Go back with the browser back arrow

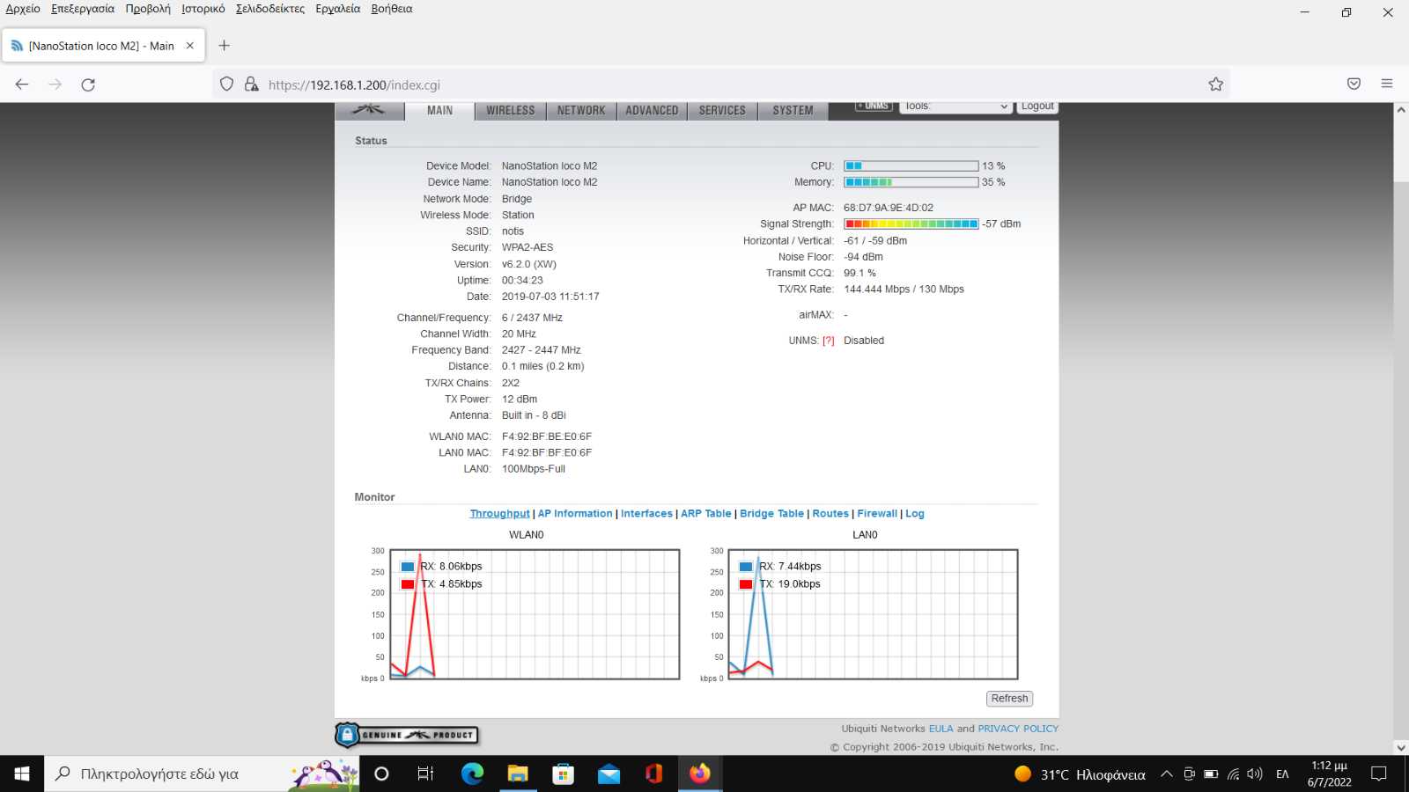pyautogui.click(x=22, y=84)
